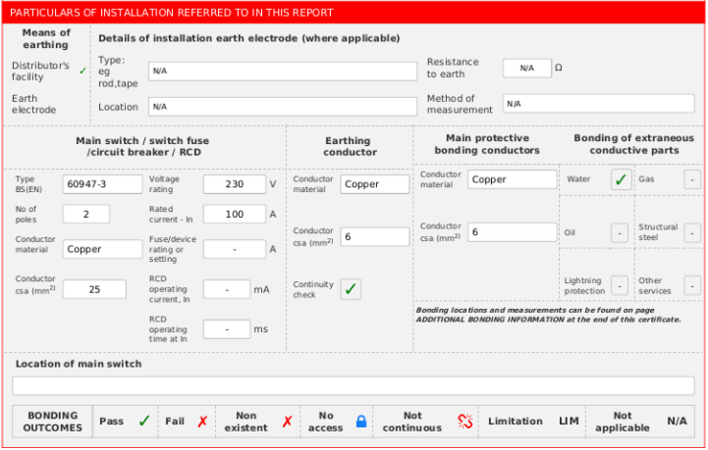Click the red Fail cross icon
This screenshot has height=450, width=708.
coord(203,422)
